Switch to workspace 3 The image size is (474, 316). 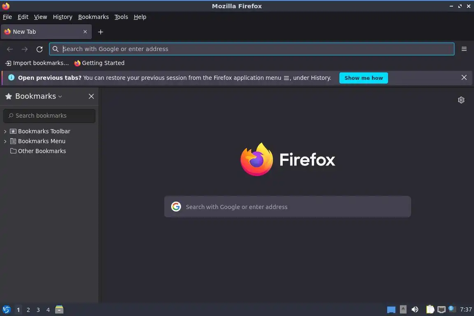[x=38, y=310]
